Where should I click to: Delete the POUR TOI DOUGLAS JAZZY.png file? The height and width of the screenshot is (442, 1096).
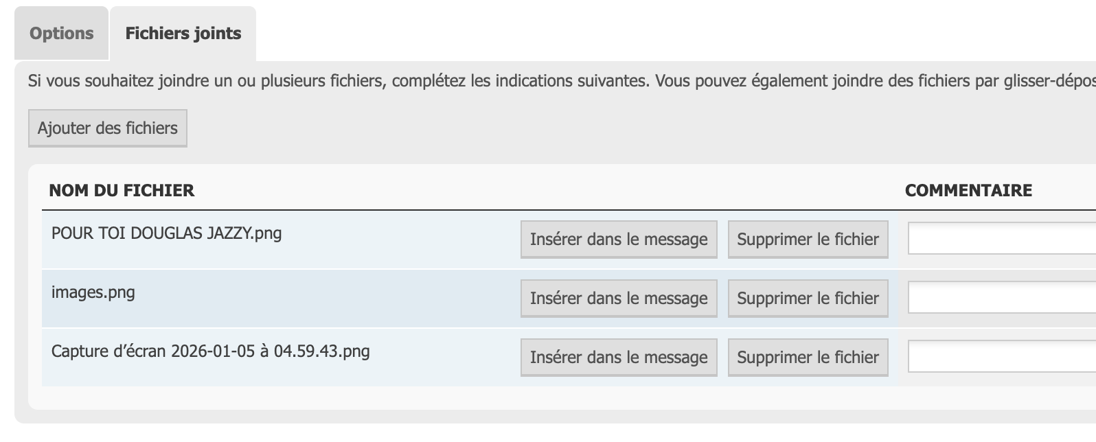808,240
